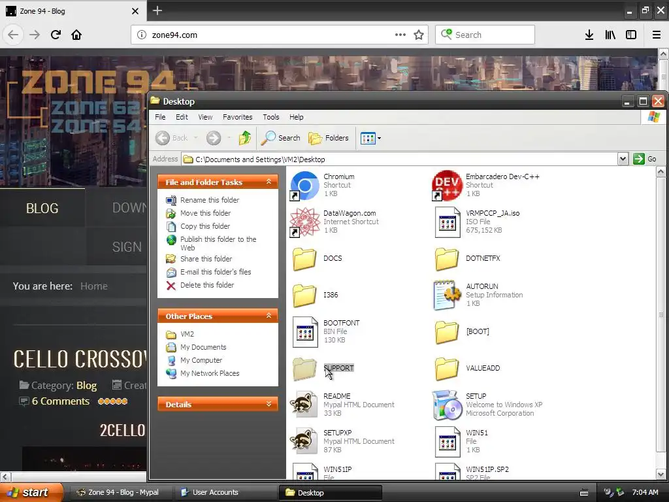Open the View menu
Viewport: 669px width, 502px height.
(205, 117)
